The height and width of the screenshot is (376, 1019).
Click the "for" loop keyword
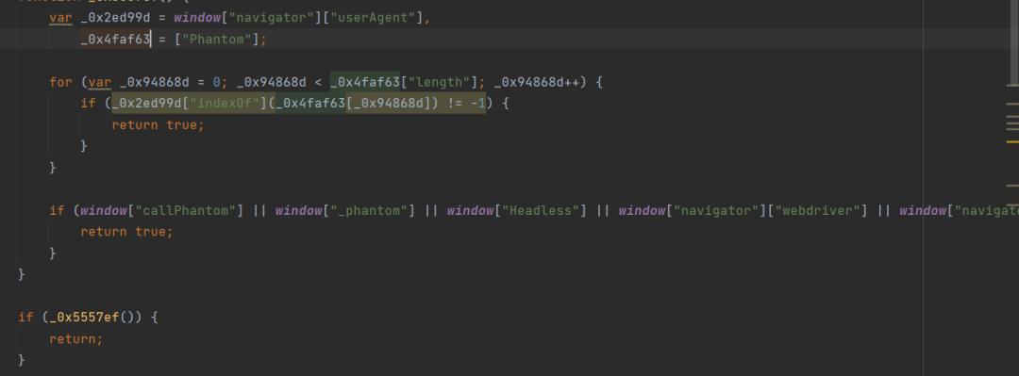coord(61,82)
